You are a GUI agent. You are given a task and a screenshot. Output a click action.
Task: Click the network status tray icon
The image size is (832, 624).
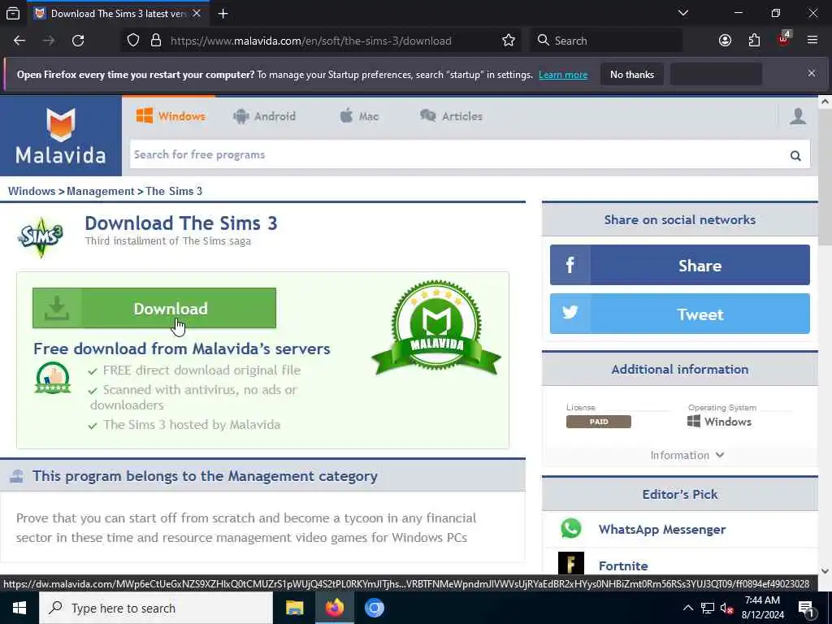tap(708, 608)
